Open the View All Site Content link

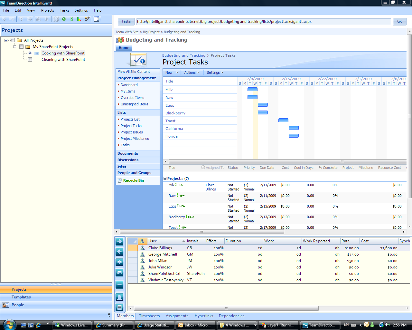pos(134,72)
